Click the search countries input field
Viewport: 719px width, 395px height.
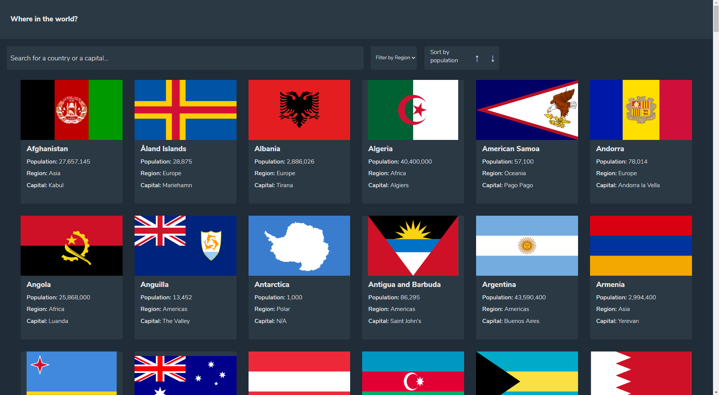click(x=185, y=58)
